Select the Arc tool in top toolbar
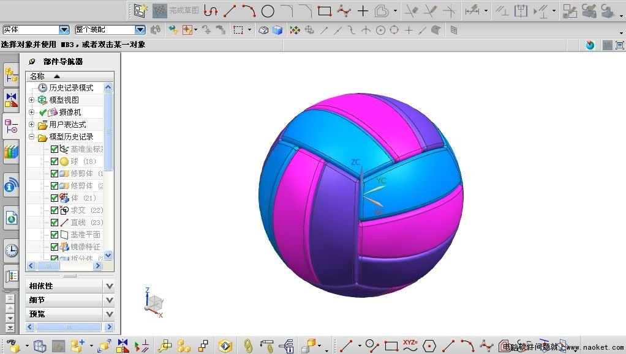 (248, 11)
